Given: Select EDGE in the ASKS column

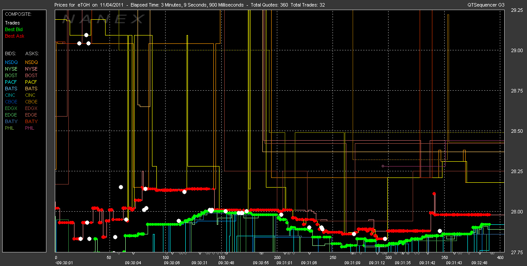Looking at the screenshot, I should point(32,115).
